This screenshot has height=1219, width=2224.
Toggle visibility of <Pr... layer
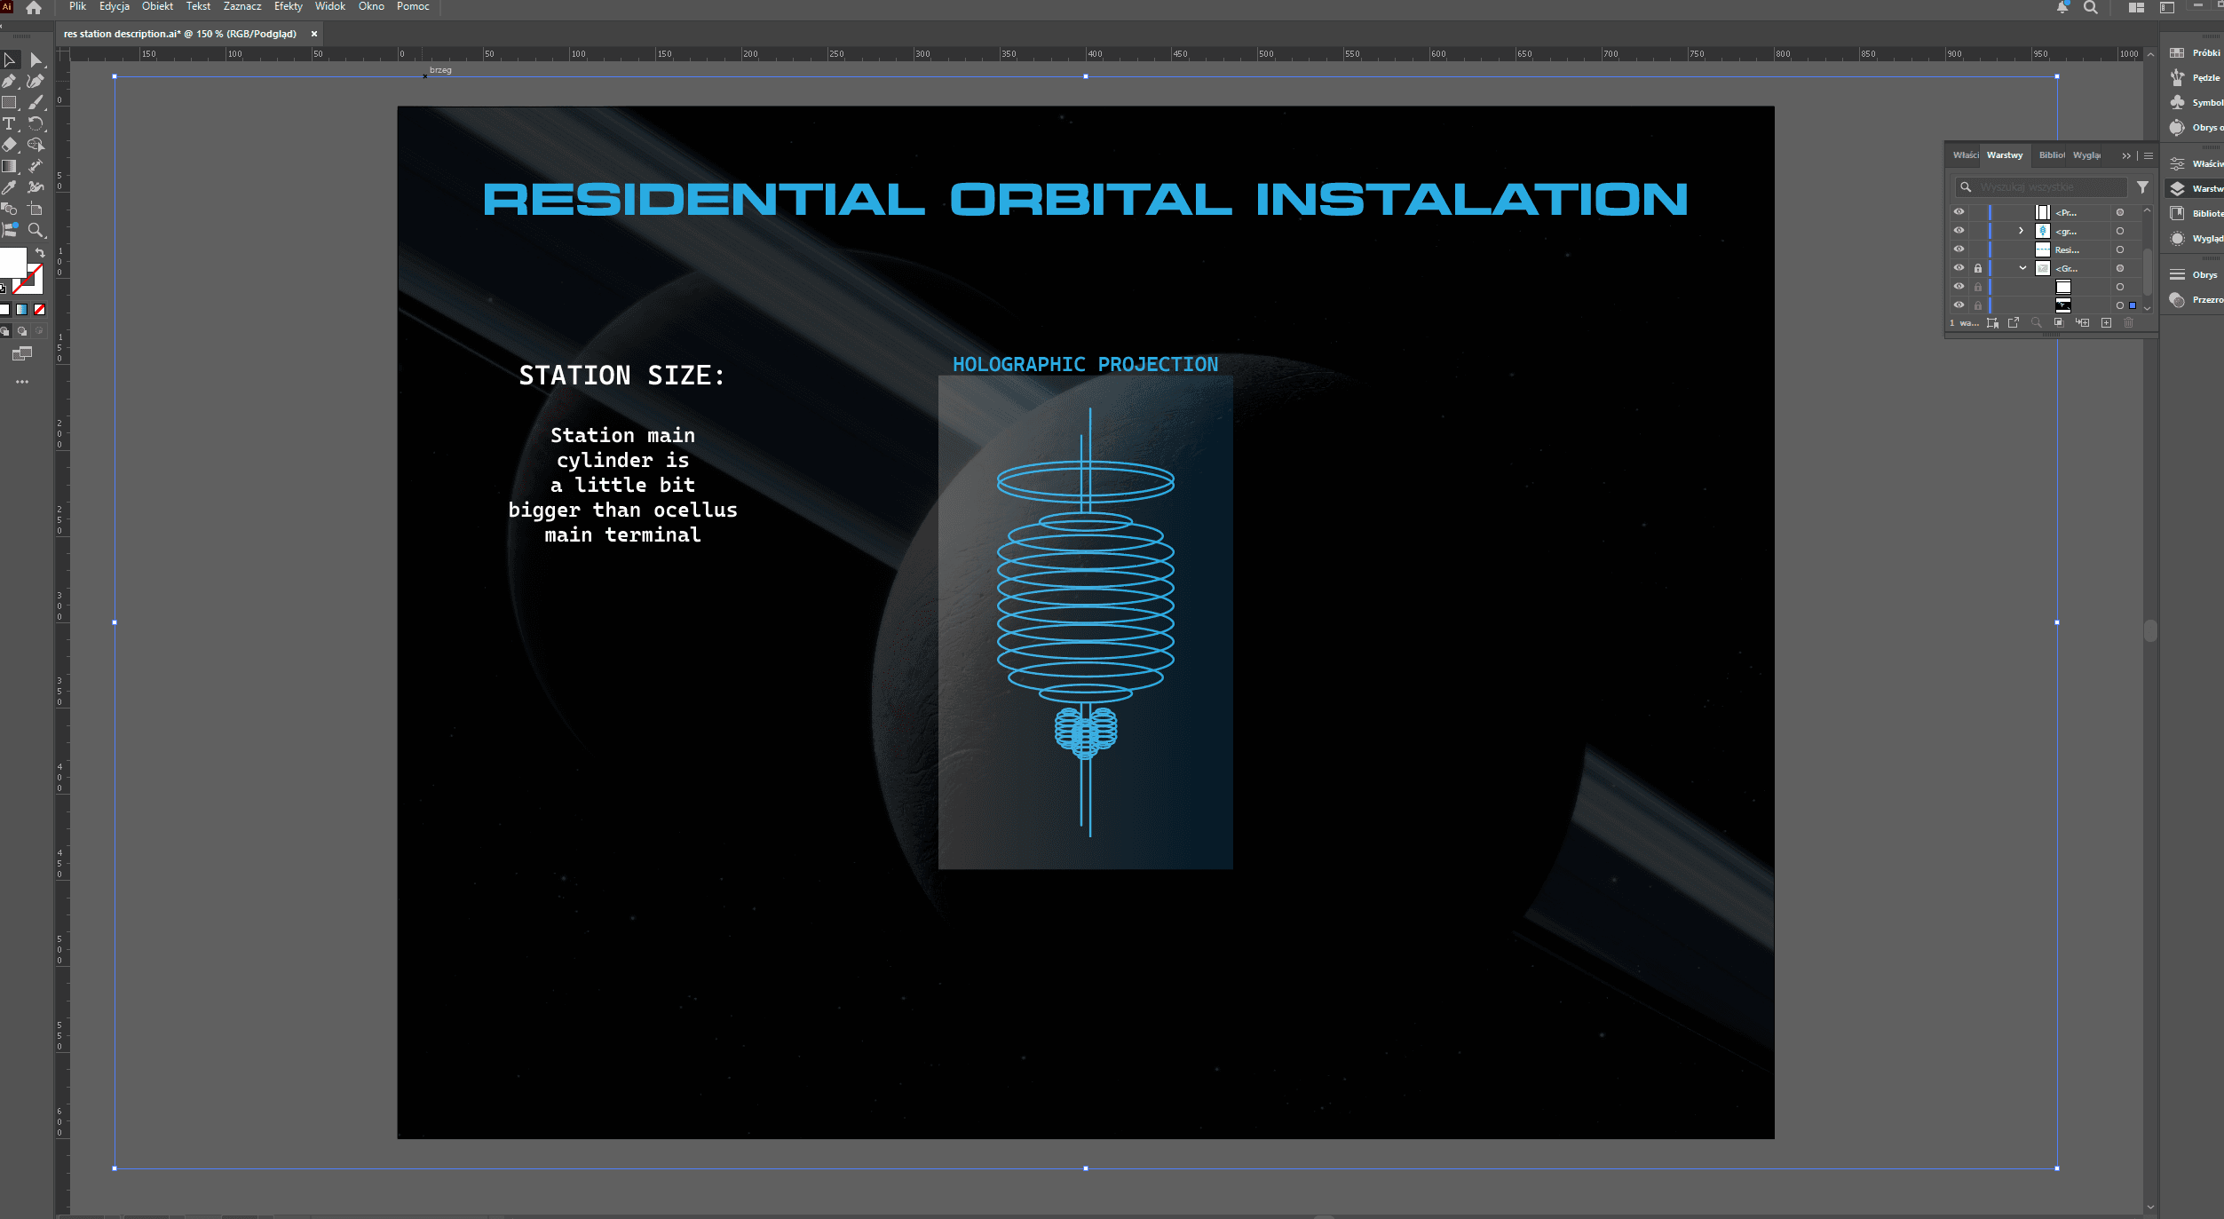coord(1959,212)
